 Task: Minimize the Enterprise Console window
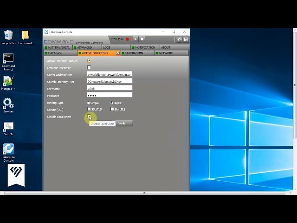click(163, 32)
